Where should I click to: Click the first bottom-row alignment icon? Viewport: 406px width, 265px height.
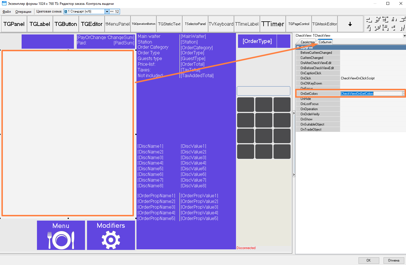[369, 28]
